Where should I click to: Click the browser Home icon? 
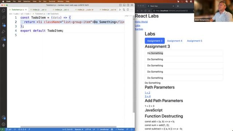pyautogui.click(x=149, y=11)
